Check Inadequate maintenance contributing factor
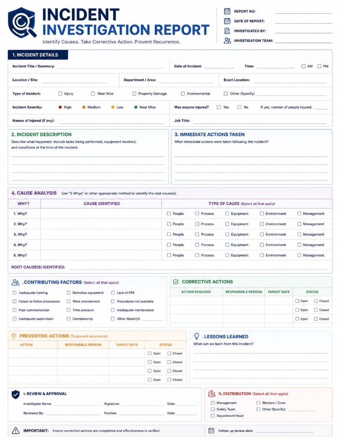This screenshot has height=440, width=340. point(112,310)
